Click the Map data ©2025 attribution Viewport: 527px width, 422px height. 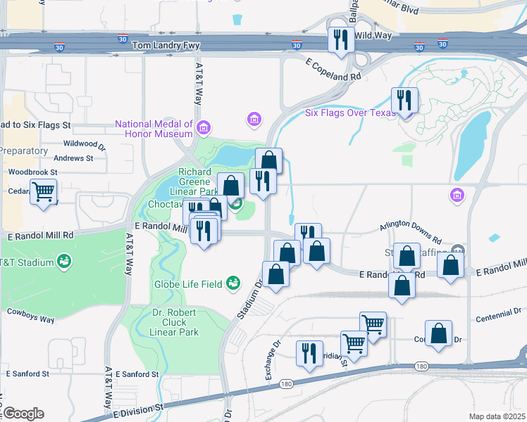(x=497, y=416)
